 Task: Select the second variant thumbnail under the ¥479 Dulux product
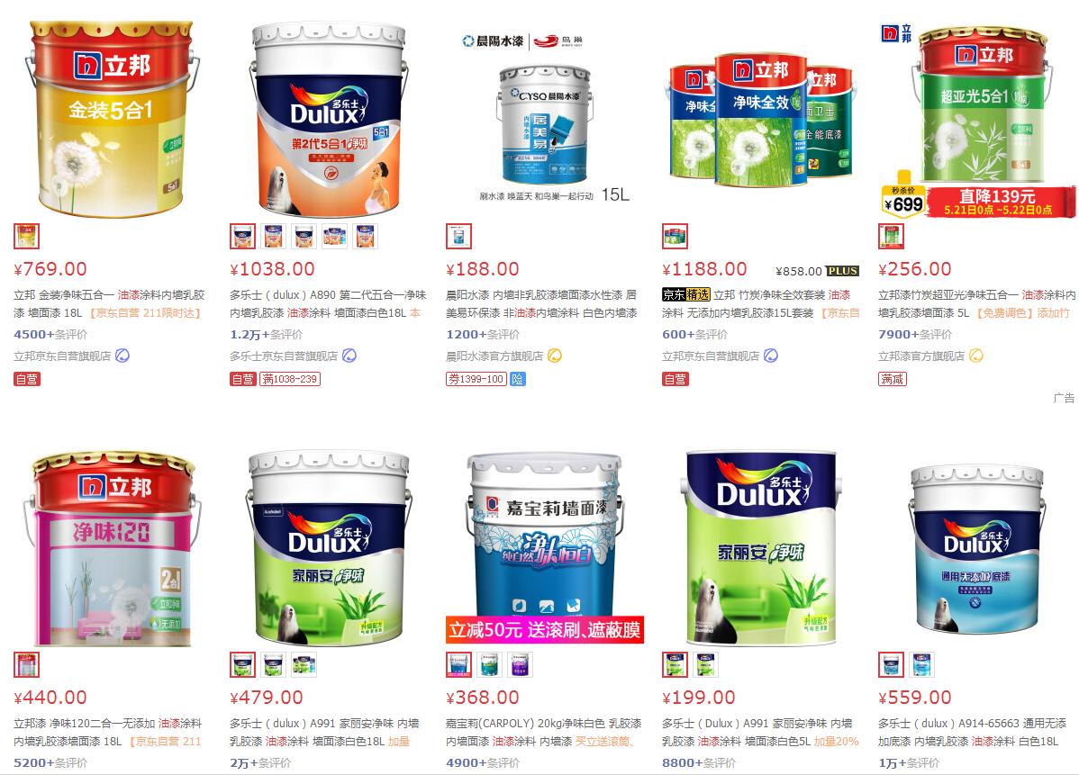(273, 665)
